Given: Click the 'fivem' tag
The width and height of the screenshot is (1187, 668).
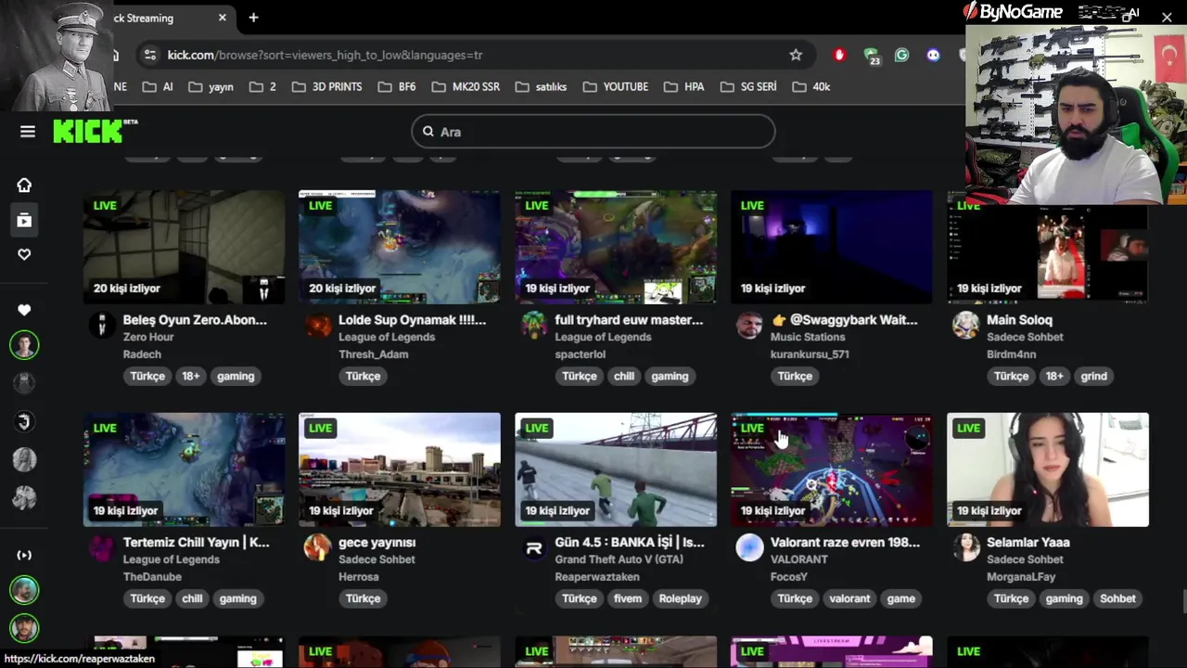Looking at the screenshot, I should pyautogui.click(x=628, y=598).
